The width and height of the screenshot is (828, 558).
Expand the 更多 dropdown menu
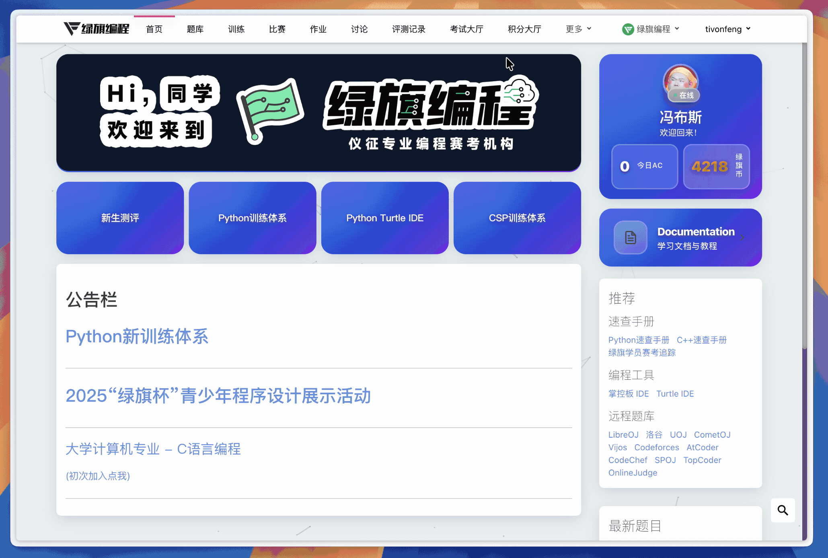[x=578, y=29]
